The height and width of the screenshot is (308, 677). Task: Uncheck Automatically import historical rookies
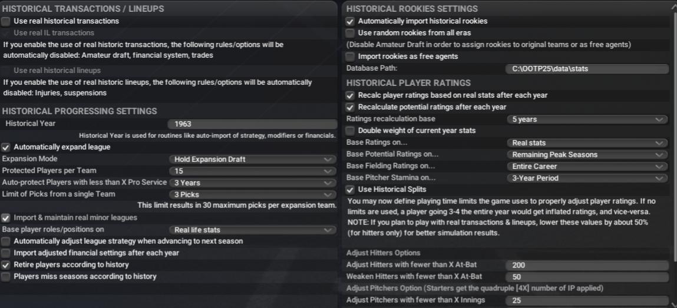(x=351, y=21)
